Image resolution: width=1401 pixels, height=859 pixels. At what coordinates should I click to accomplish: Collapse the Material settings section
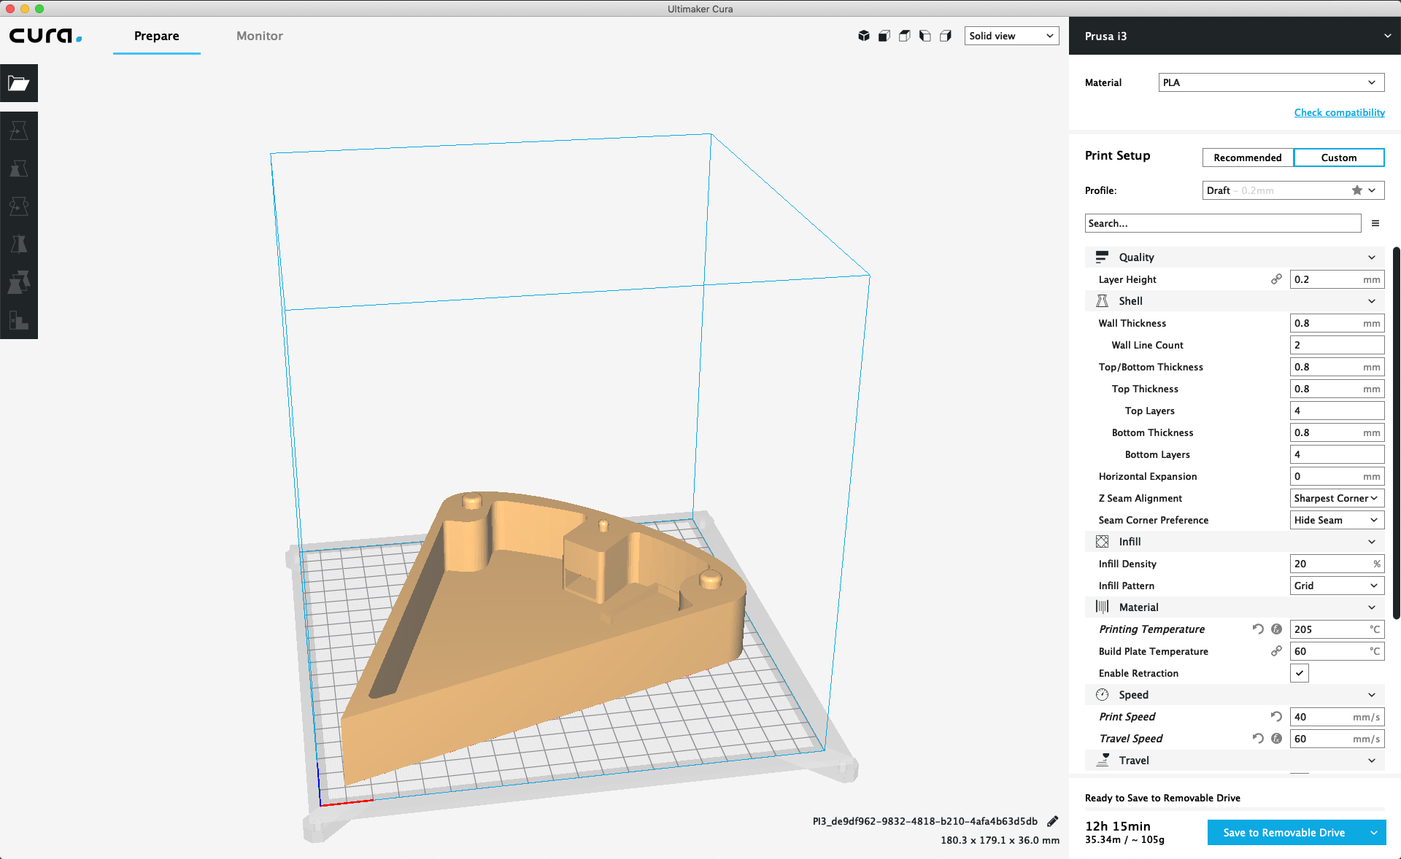pyautogui.click(x=1235, y=607)
